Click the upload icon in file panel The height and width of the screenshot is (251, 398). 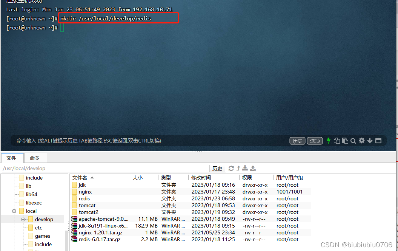point(253,168)
